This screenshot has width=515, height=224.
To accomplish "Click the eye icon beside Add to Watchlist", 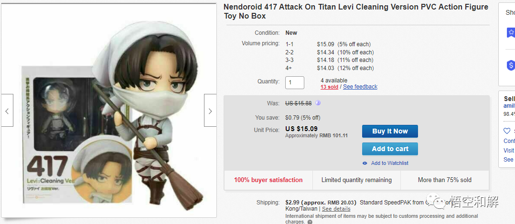I will [x=365, y=163].
